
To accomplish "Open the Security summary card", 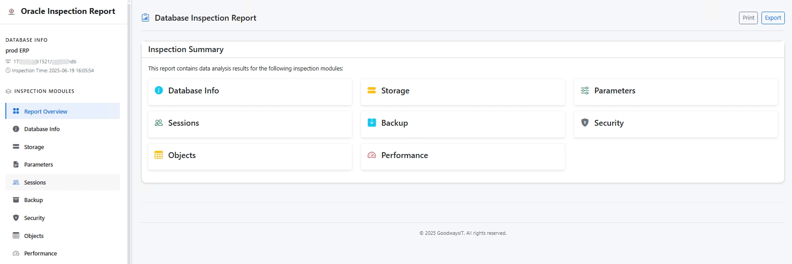I will pos(676,124).
